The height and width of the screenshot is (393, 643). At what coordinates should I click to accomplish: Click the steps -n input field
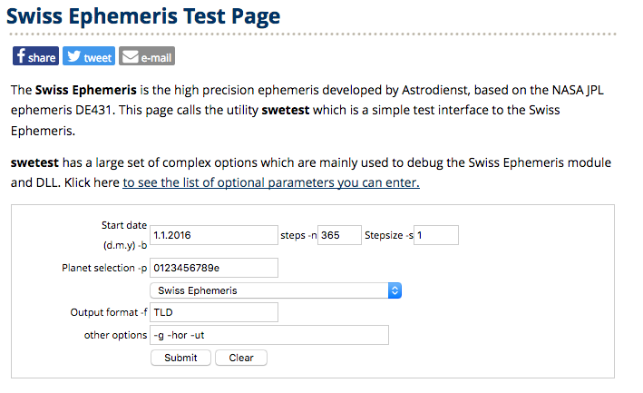pos(339,235)
